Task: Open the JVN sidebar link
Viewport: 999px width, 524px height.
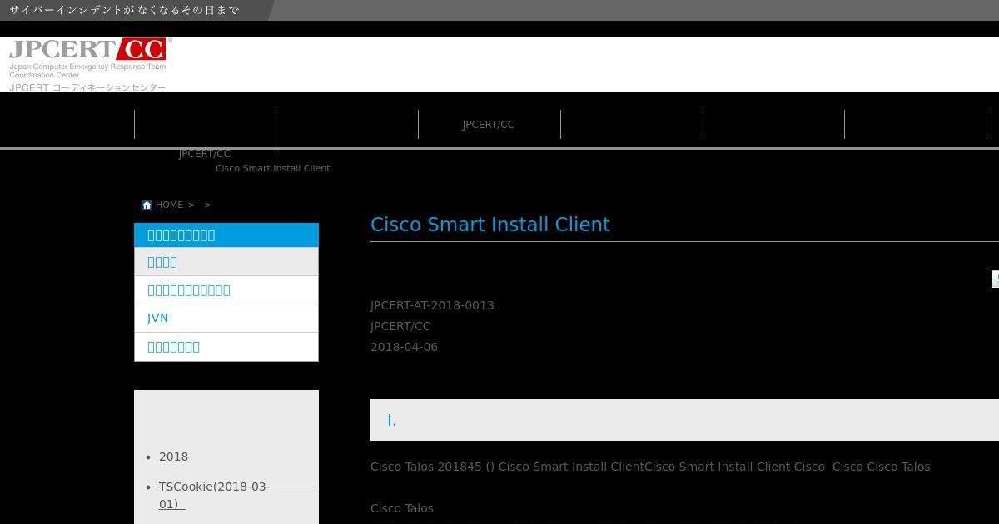Action: click(226, 319)
